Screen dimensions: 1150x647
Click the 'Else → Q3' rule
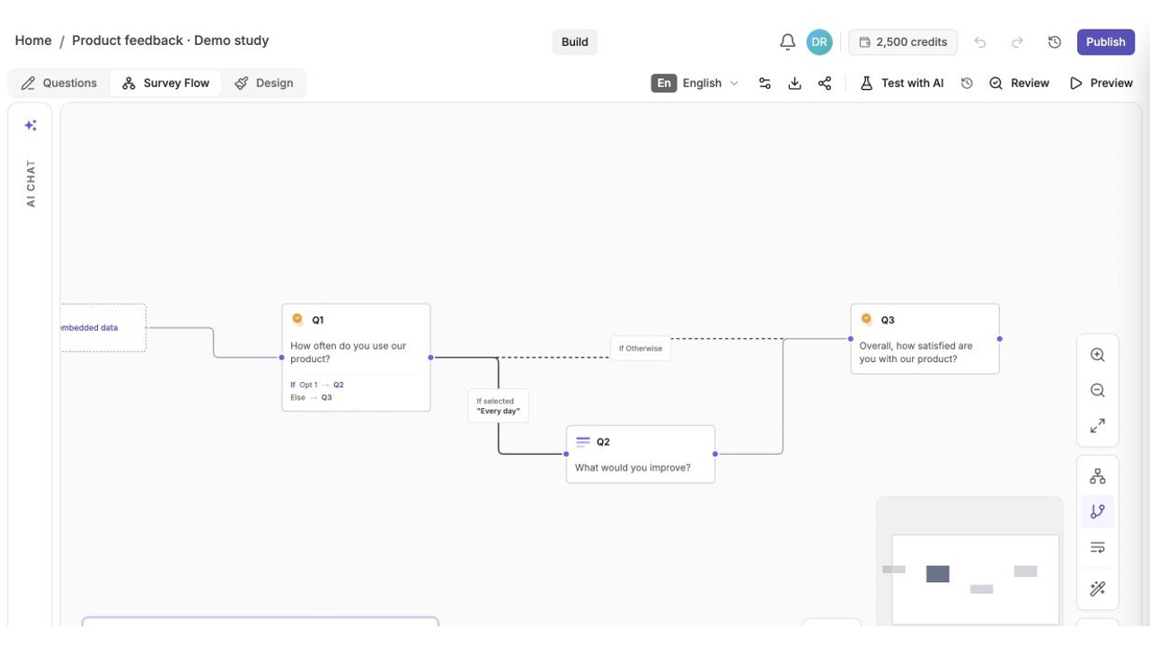click(312, 397)
